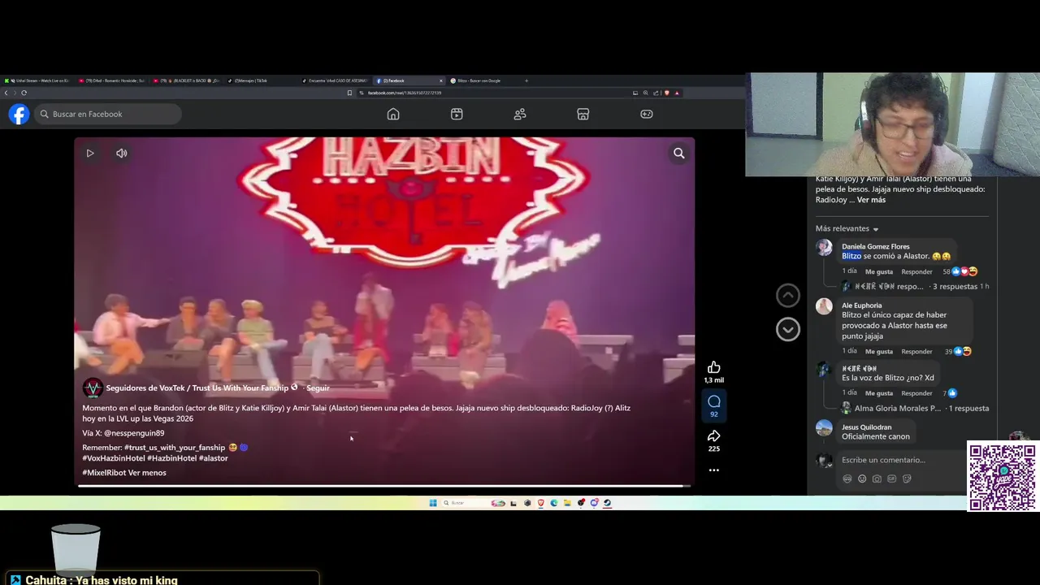Like Ale Euphoria's comment
The height and width of the screenshot is (585, 1040).
pos(879,352)
